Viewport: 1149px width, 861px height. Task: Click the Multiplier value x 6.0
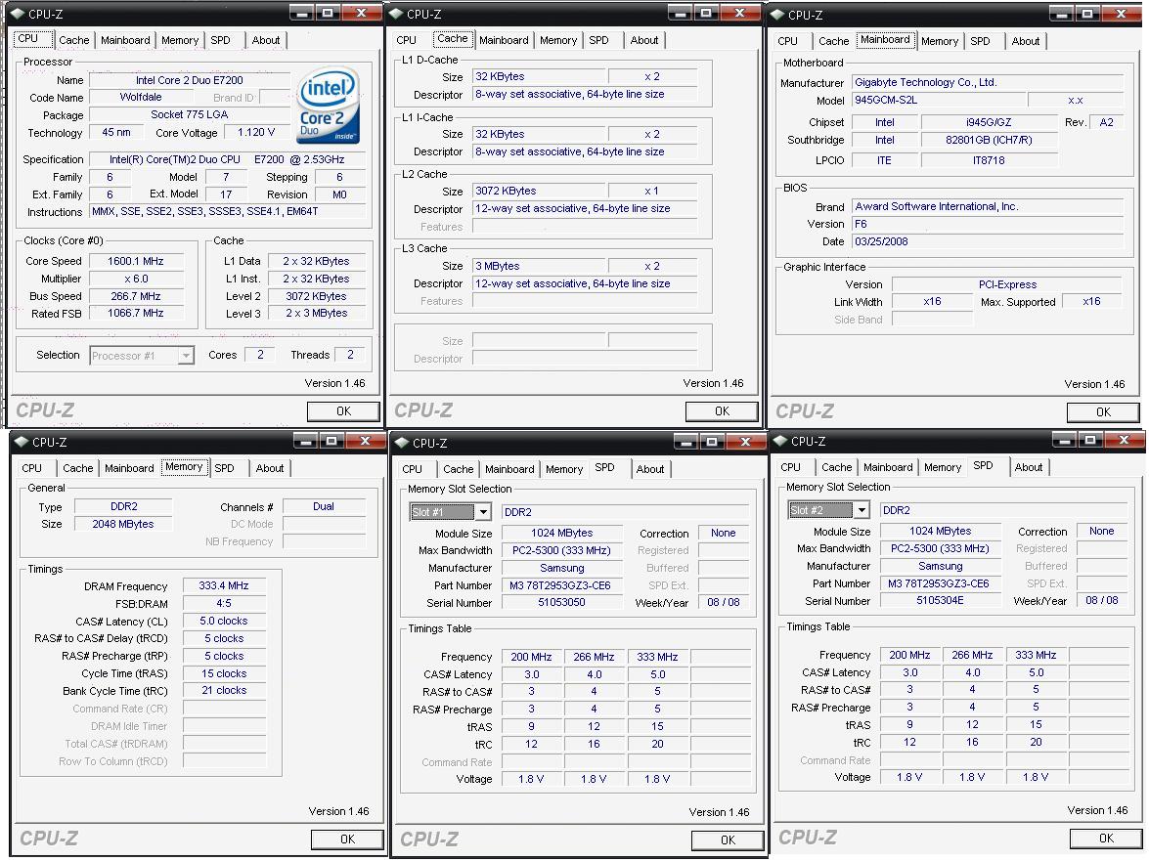pyautogui.click(x=136, y=279)
